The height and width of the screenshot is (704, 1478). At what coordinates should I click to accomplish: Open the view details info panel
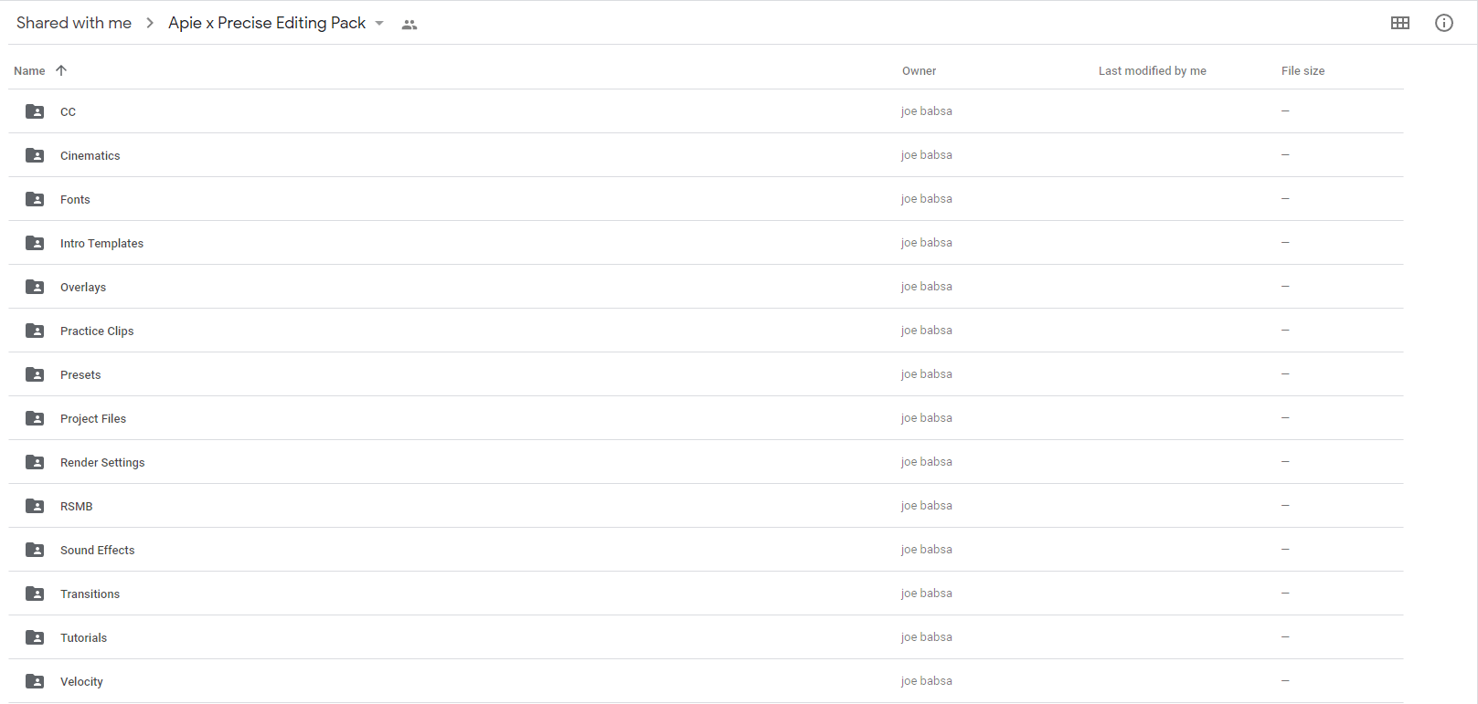tap(1443, 23)
